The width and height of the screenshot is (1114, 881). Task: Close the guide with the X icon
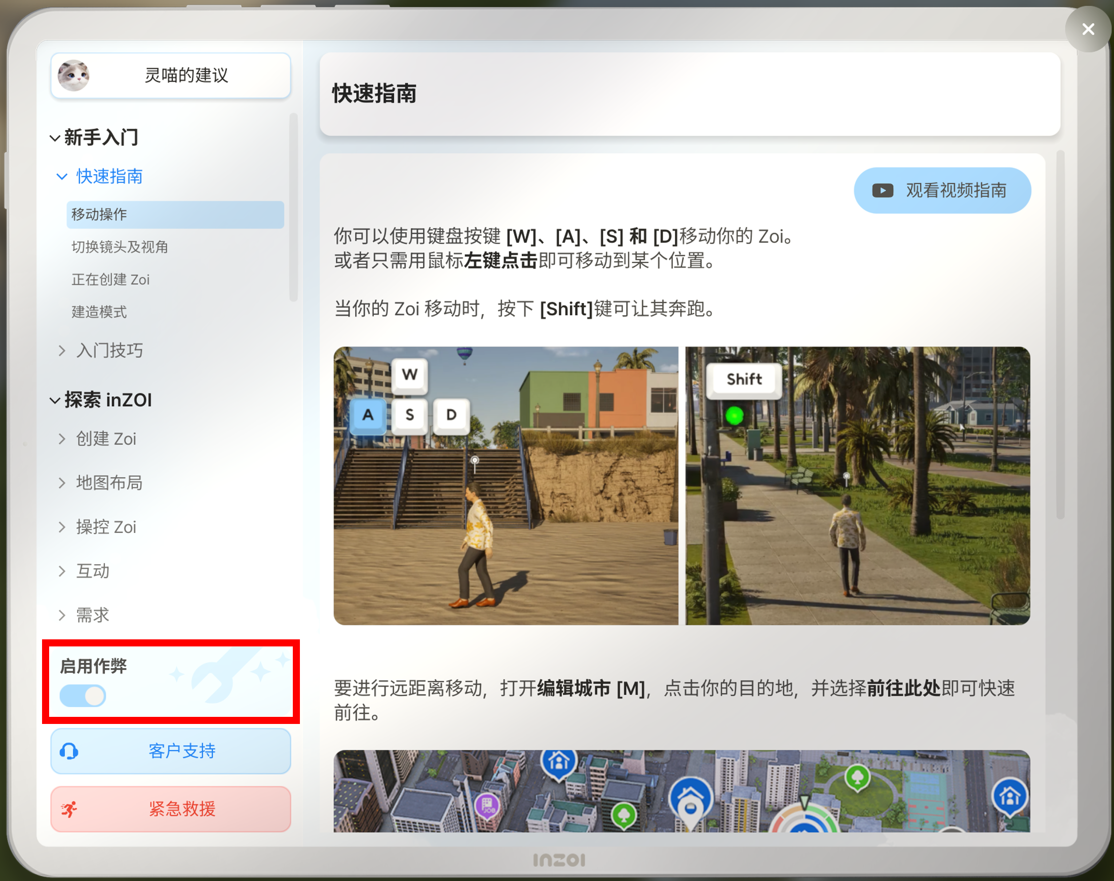[x=1088, y=29]
